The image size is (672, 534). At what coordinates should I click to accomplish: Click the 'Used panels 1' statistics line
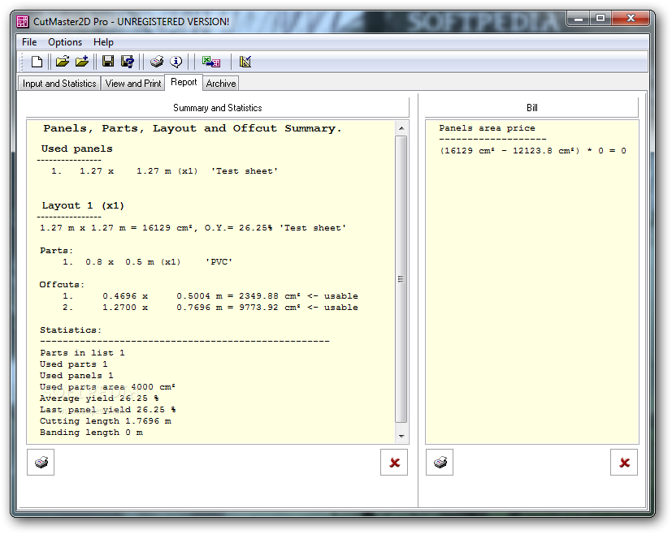pos(76,376)
